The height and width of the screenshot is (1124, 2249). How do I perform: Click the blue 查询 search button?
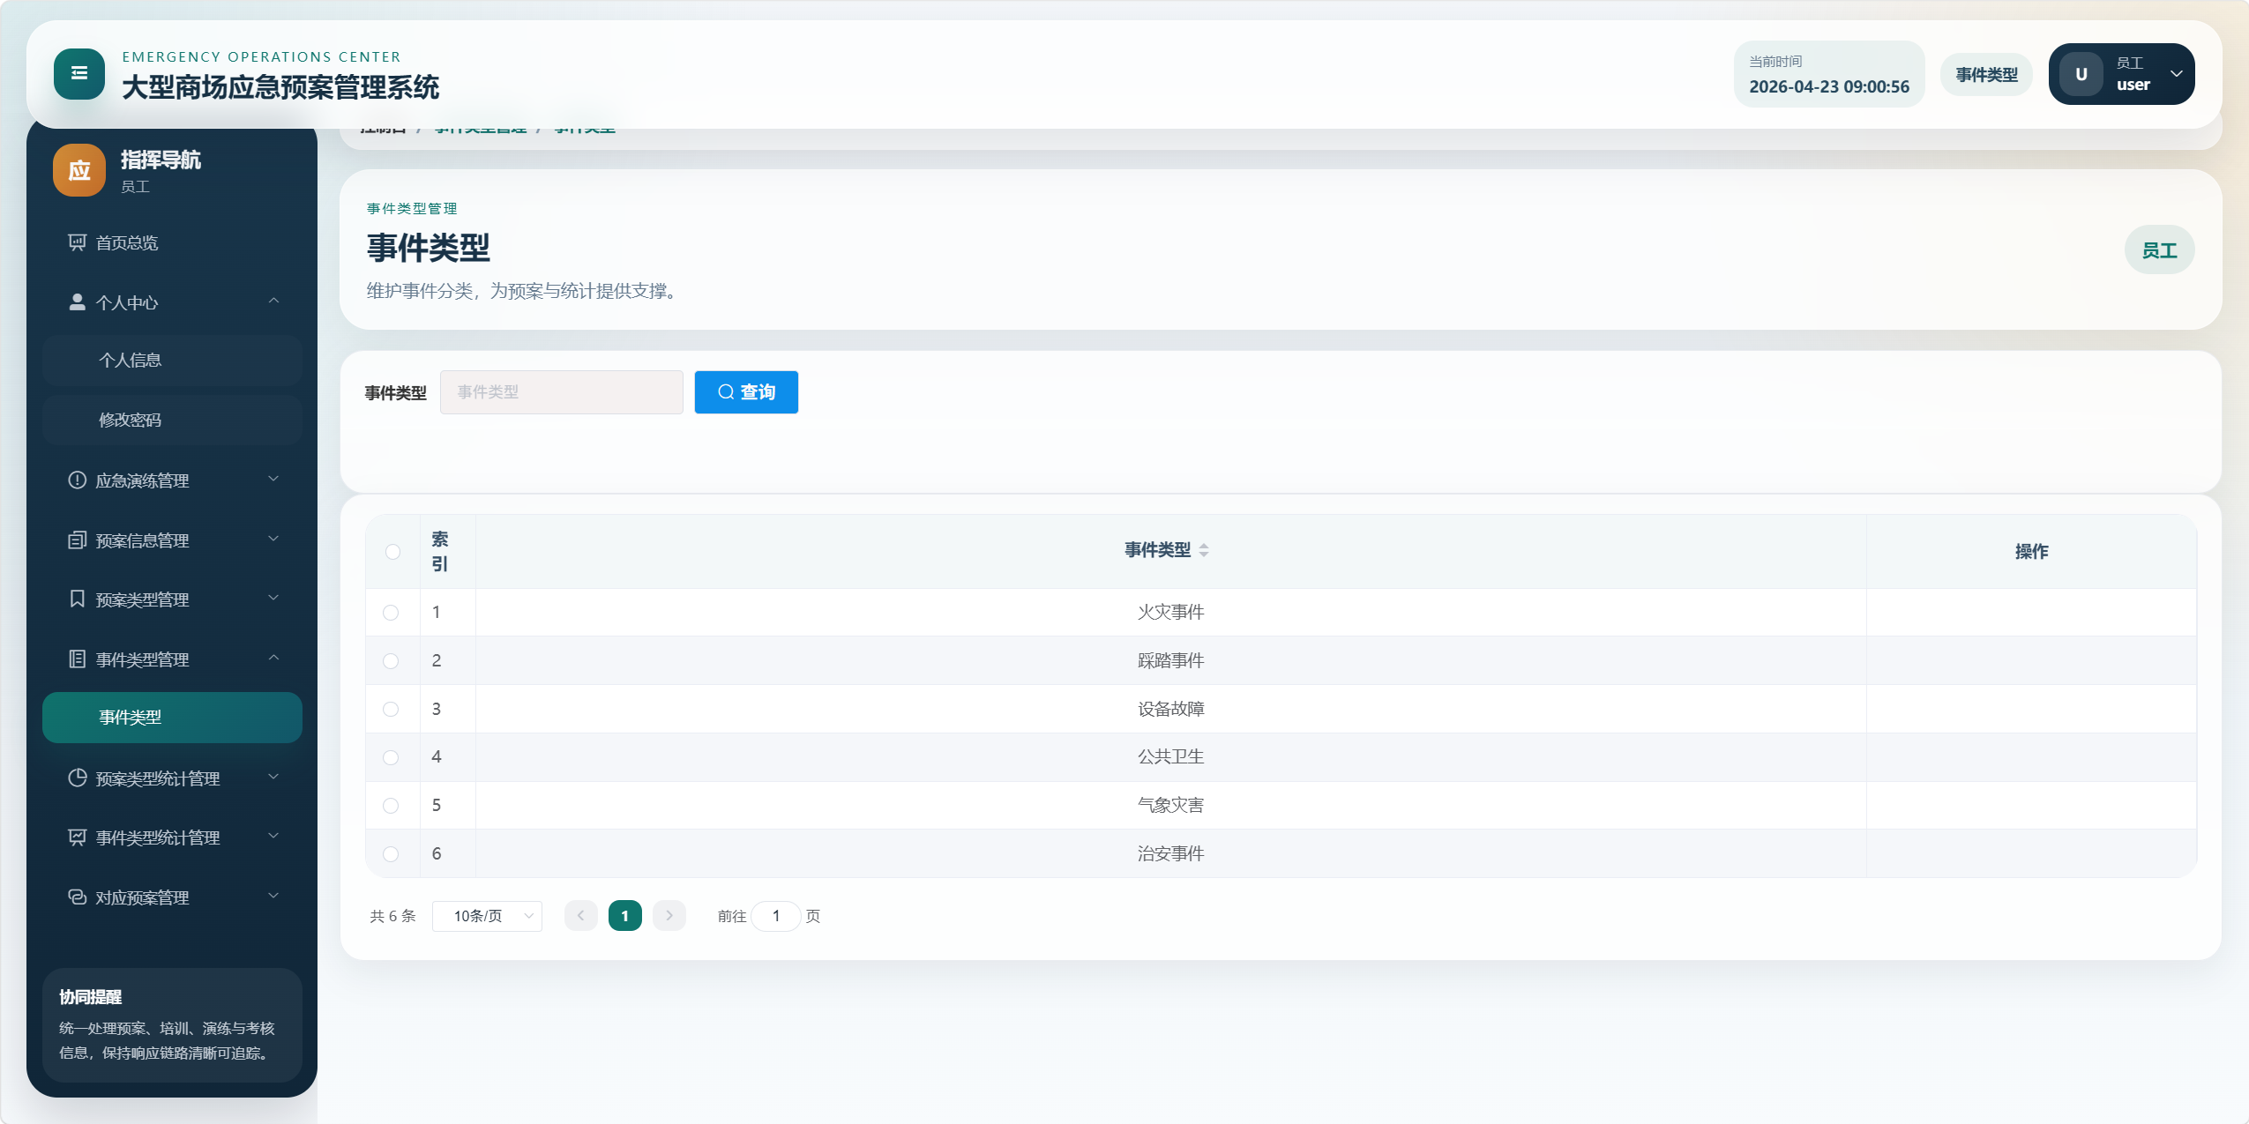point(746,392)
